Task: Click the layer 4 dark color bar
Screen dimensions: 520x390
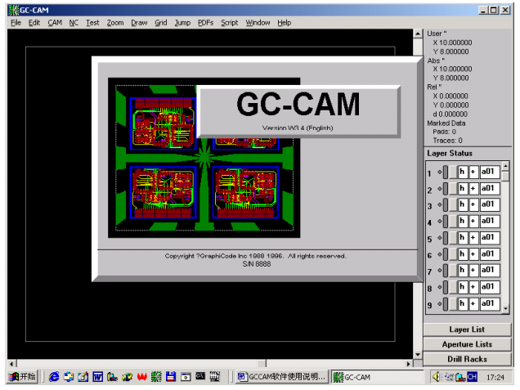Action: tap(446, 221)
